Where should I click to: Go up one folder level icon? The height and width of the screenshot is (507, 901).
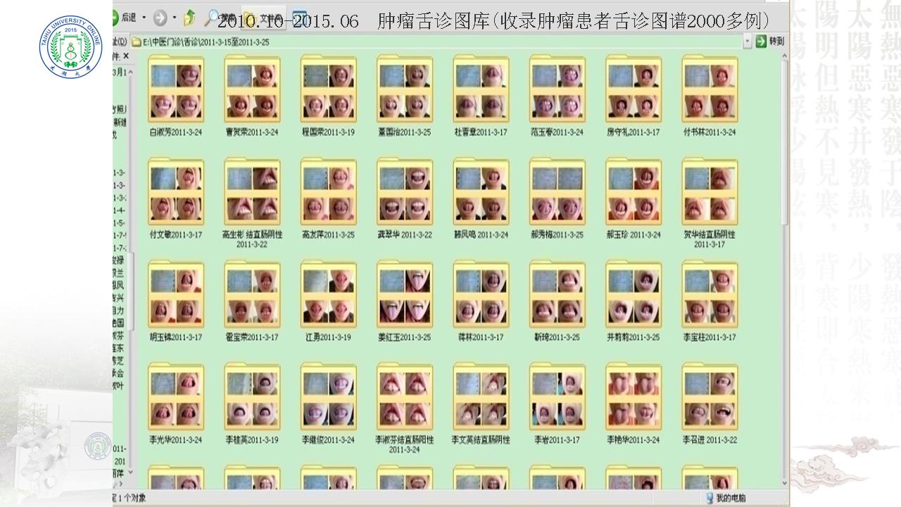coord(189,17)
